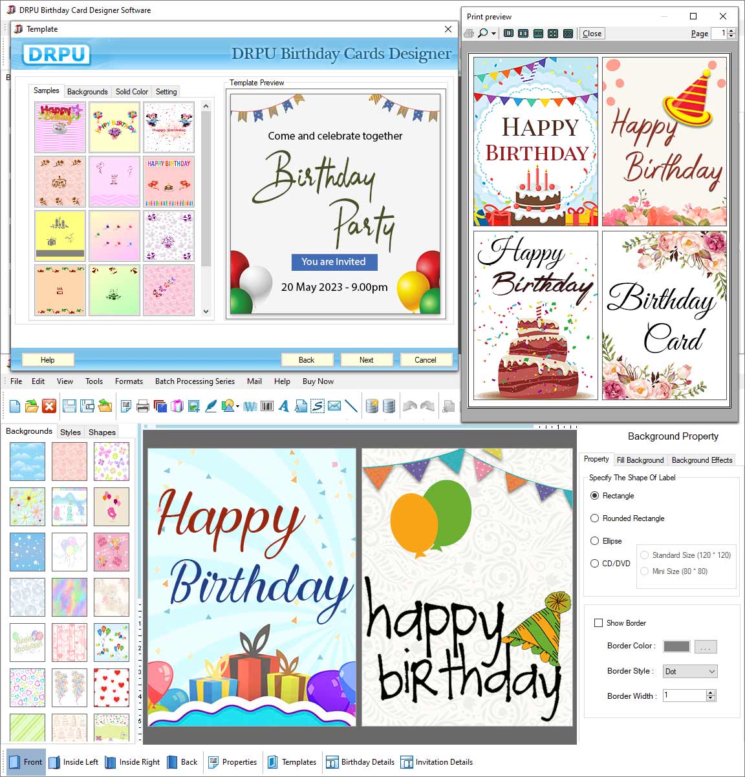Open the Batch Processing Series menu
Viewport: 745px width, 777px height.
coord(195,381)
